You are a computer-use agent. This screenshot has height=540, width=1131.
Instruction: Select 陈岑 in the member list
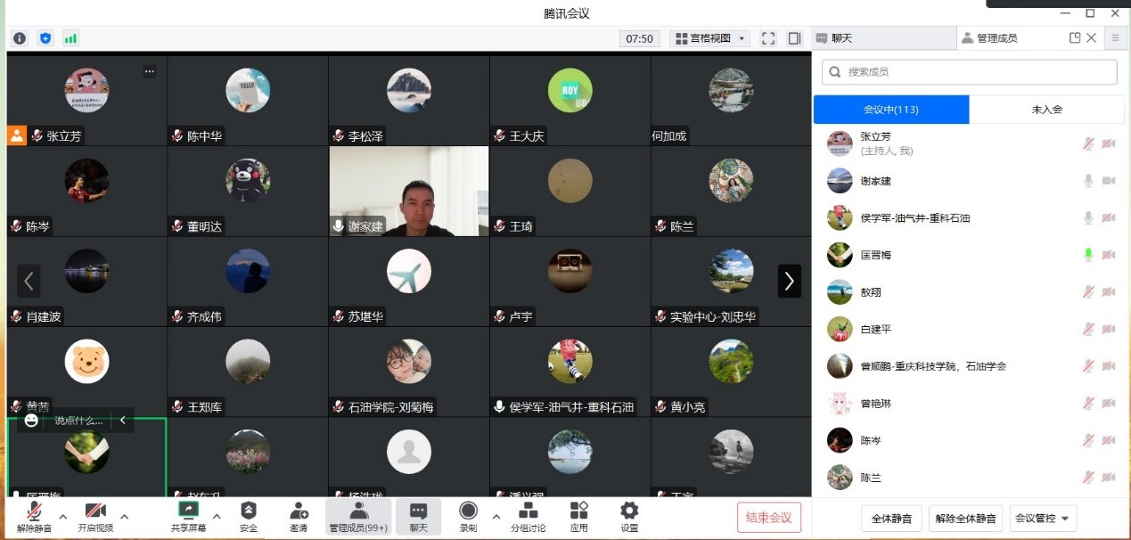(x=969, y=440)
